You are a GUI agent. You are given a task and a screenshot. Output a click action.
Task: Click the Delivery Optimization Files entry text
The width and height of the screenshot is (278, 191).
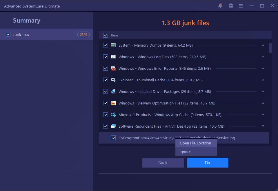(x=167, y=103)
